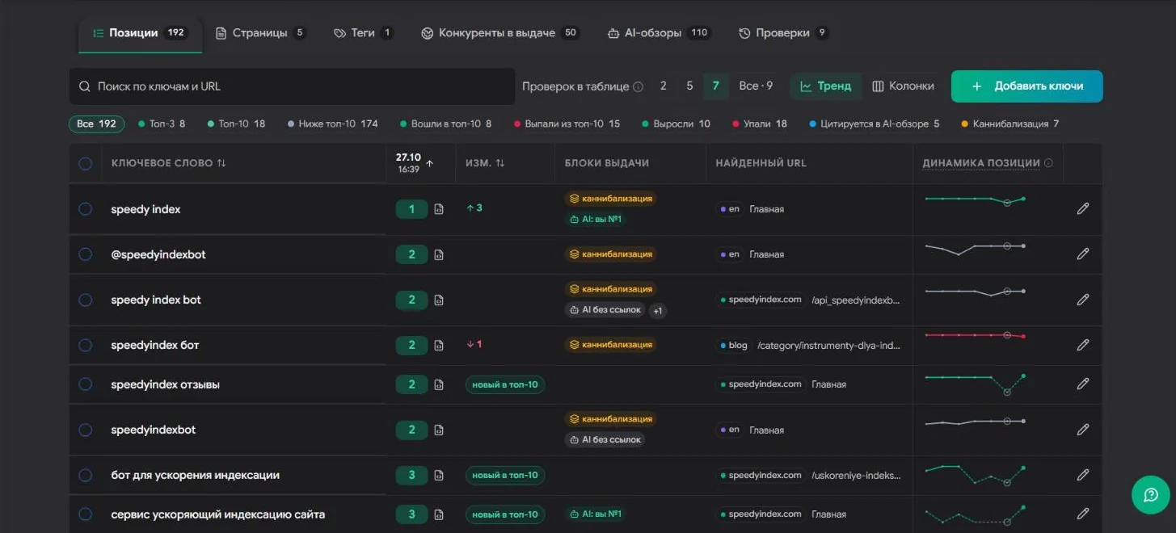This screenshot has width=1176, height=533.
Task: Filter by Топ-3 keywords
Action: [x=162, y=124]
